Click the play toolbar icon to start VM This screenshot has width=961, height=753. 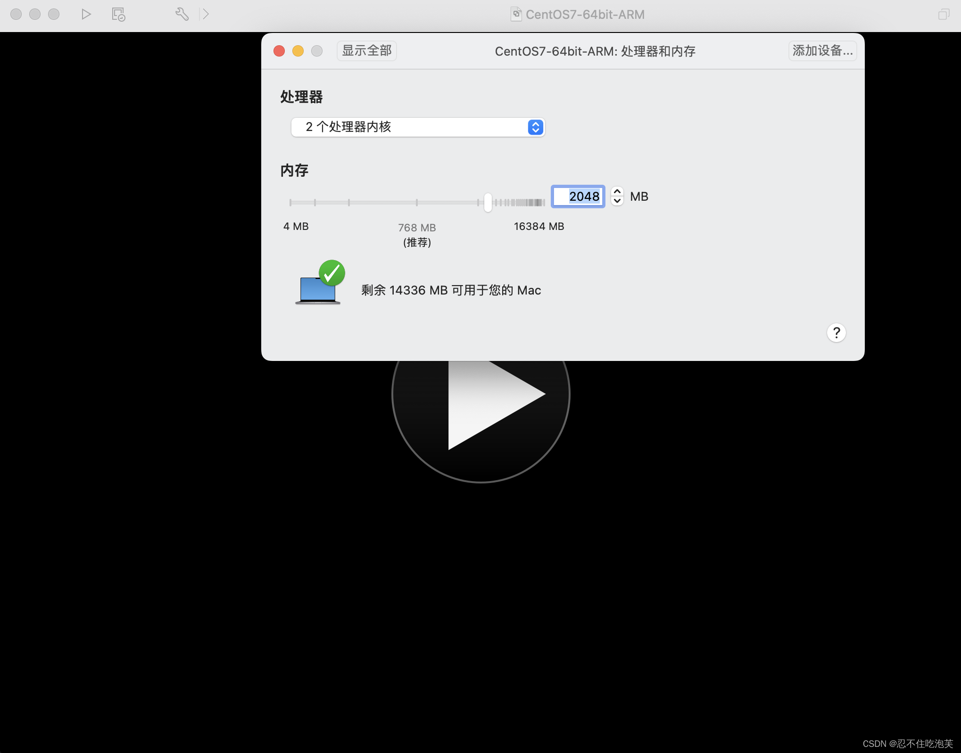pyautogui.click(x=86, y=14)
